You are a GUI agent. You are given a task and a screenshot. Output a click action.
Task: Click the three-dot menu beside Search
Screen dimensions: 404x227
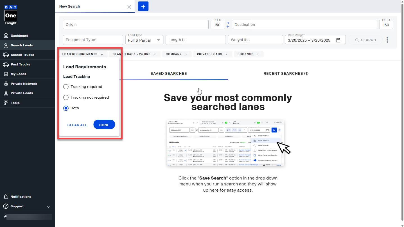[x=387, y=40]
